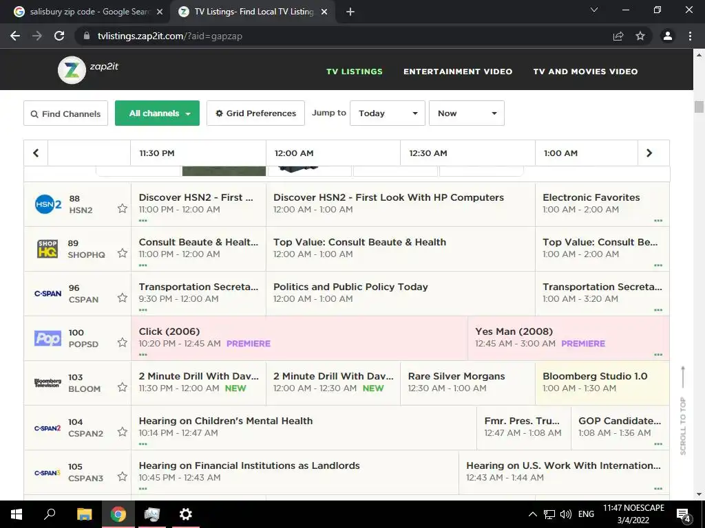Open Grid Preferences
The image size is (705, 528).
coord(256,113)
